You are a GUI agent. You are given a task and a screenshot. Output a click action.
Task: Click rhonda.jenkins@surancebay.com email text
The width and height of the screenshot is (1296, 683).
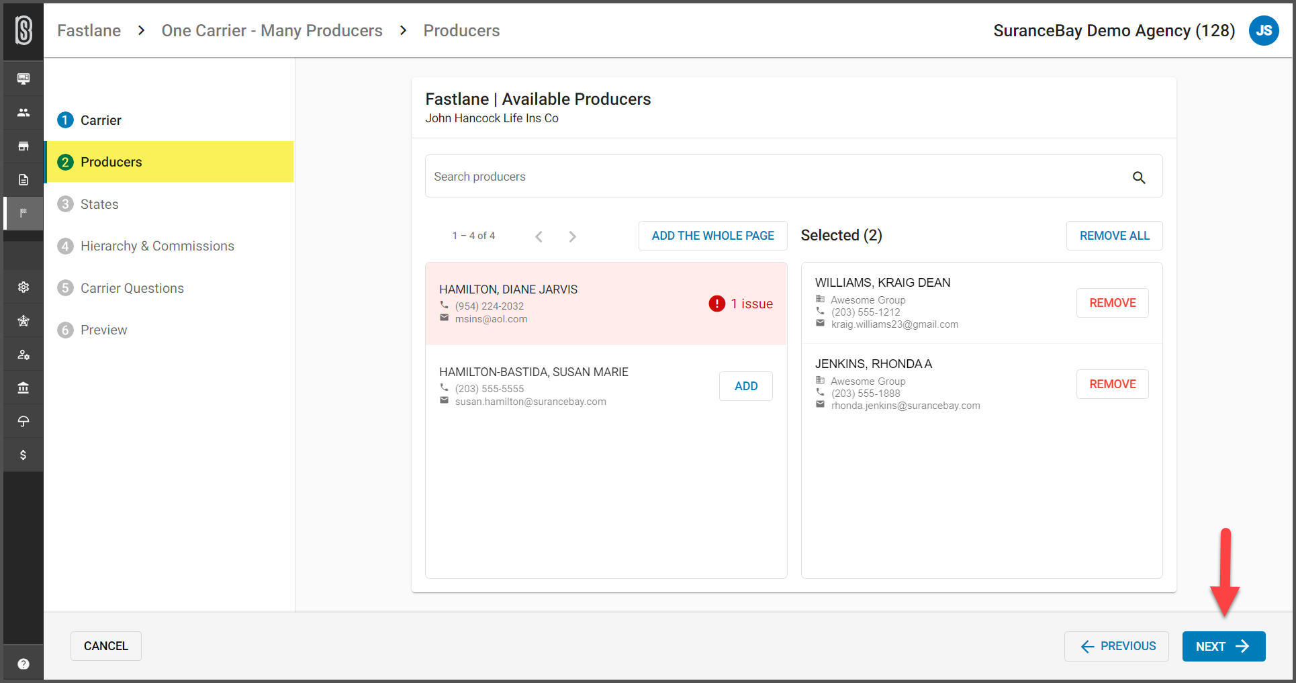pyautogui.click(x=906, y=406)
